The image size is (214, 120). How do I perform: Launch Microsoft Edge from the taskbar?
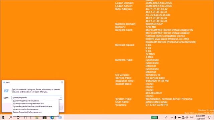52,118
